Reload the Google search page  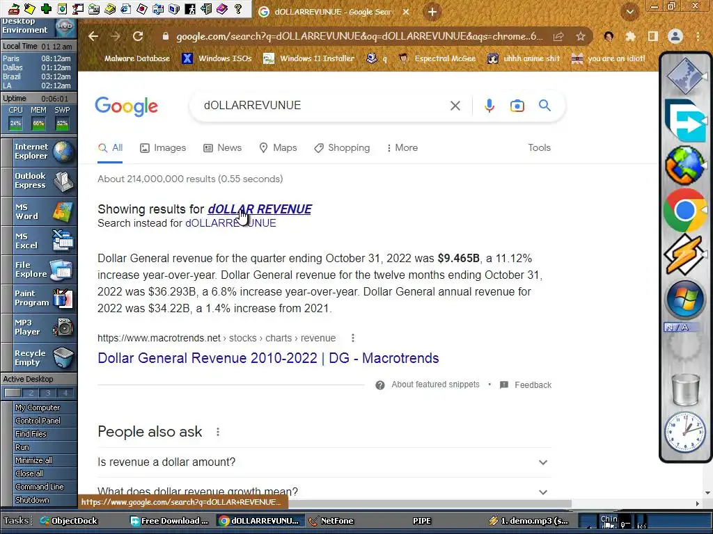(138, 36)
